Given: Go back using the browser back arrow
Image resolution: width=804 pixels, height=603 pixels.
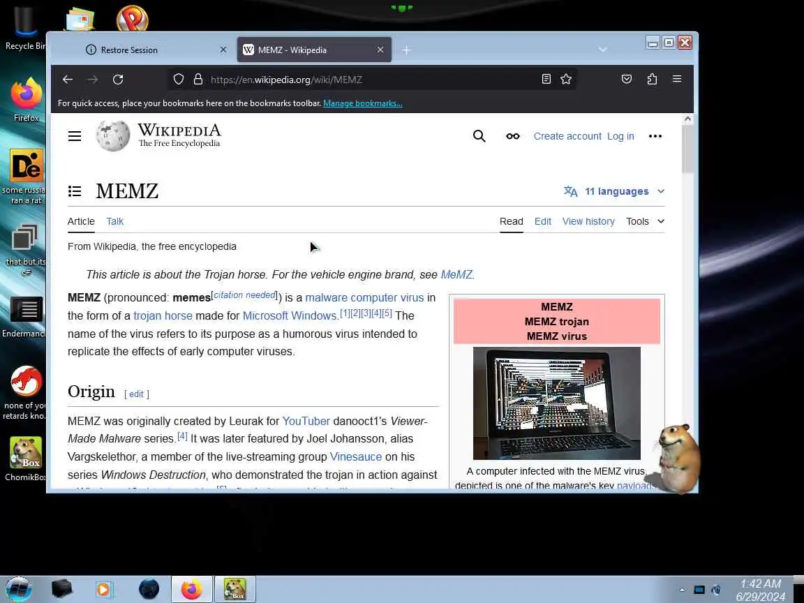Looking at the screenshot, I should click(68, 80).
